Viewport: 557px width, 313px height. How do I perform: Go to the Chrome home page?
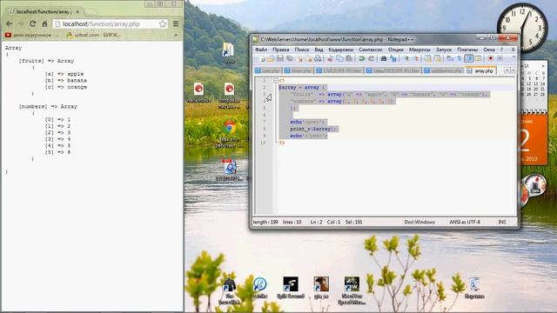(x=44, y=23)
